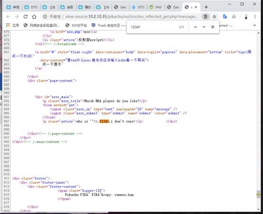Click the address bar URL
The image size is (263, 214).
coord(131,17)
